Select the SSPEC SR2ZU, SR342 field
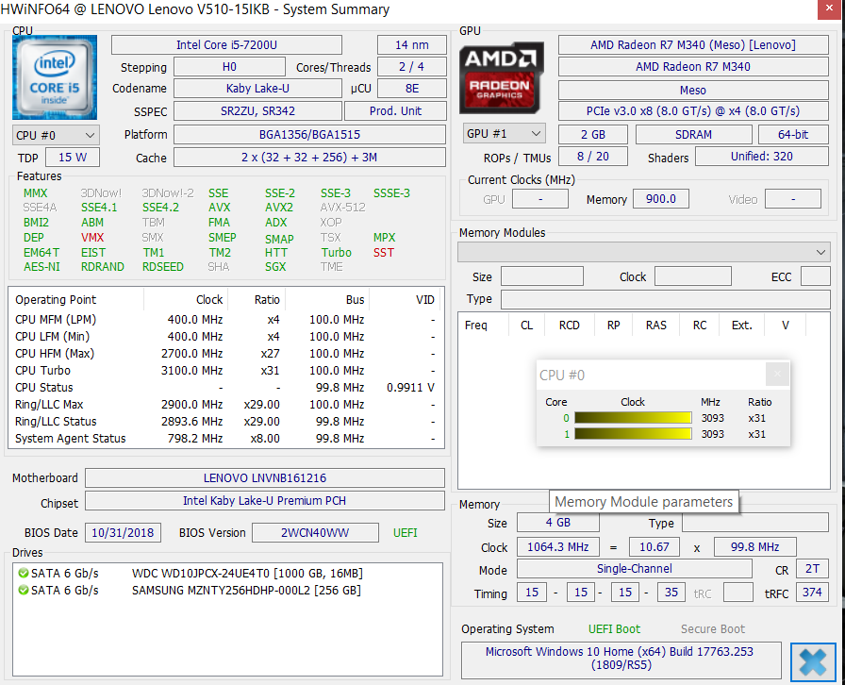 pos(257,111)
